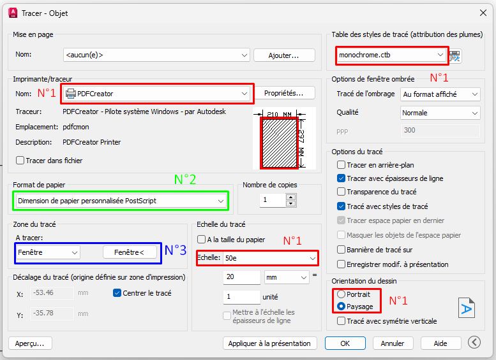Enable Transparence du tracé checkbox
The image size is (496, 360).
tap(341, 192)
